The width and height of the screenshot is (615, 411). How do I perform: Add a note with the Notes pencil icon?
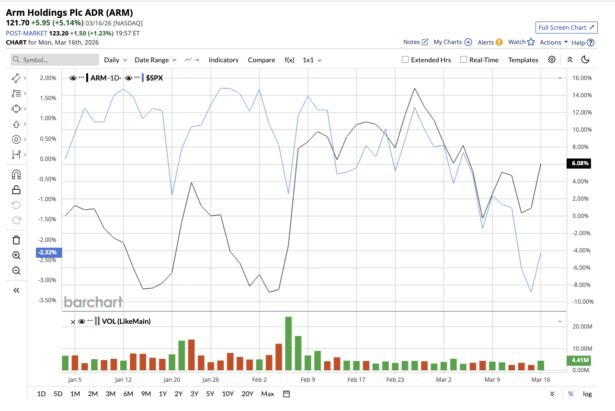(x=424, y=42)
